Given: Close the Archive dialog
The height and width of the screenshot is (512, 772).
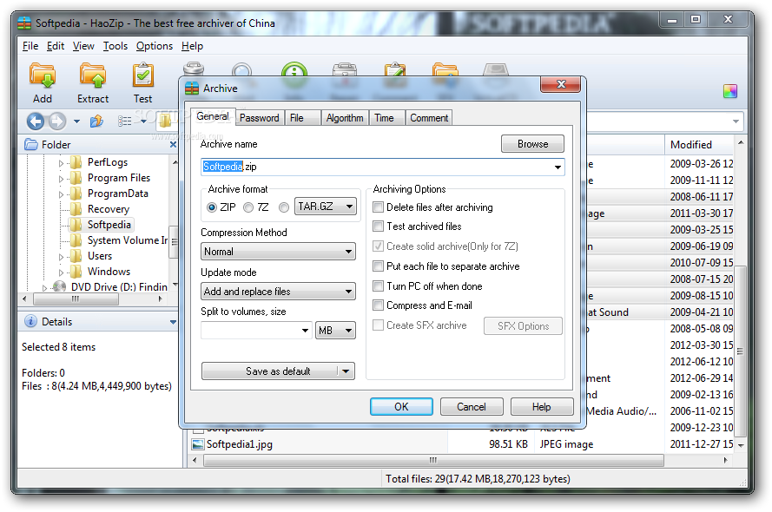Looking at the screenshot, I should click(560, 84).
